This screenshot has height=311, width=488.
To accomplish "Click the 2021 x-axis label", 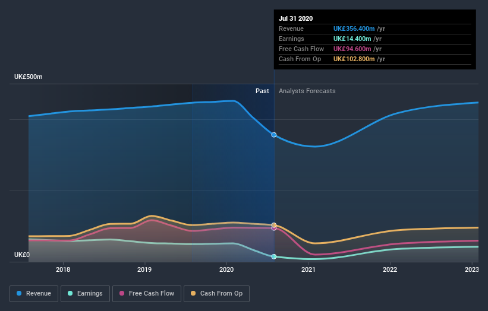I will (x=308, y=269).
